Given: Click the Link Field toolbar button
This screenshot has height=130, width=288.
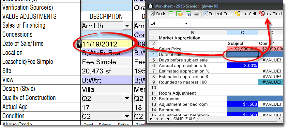Looking at the screenshot, I should click(270, 14).
